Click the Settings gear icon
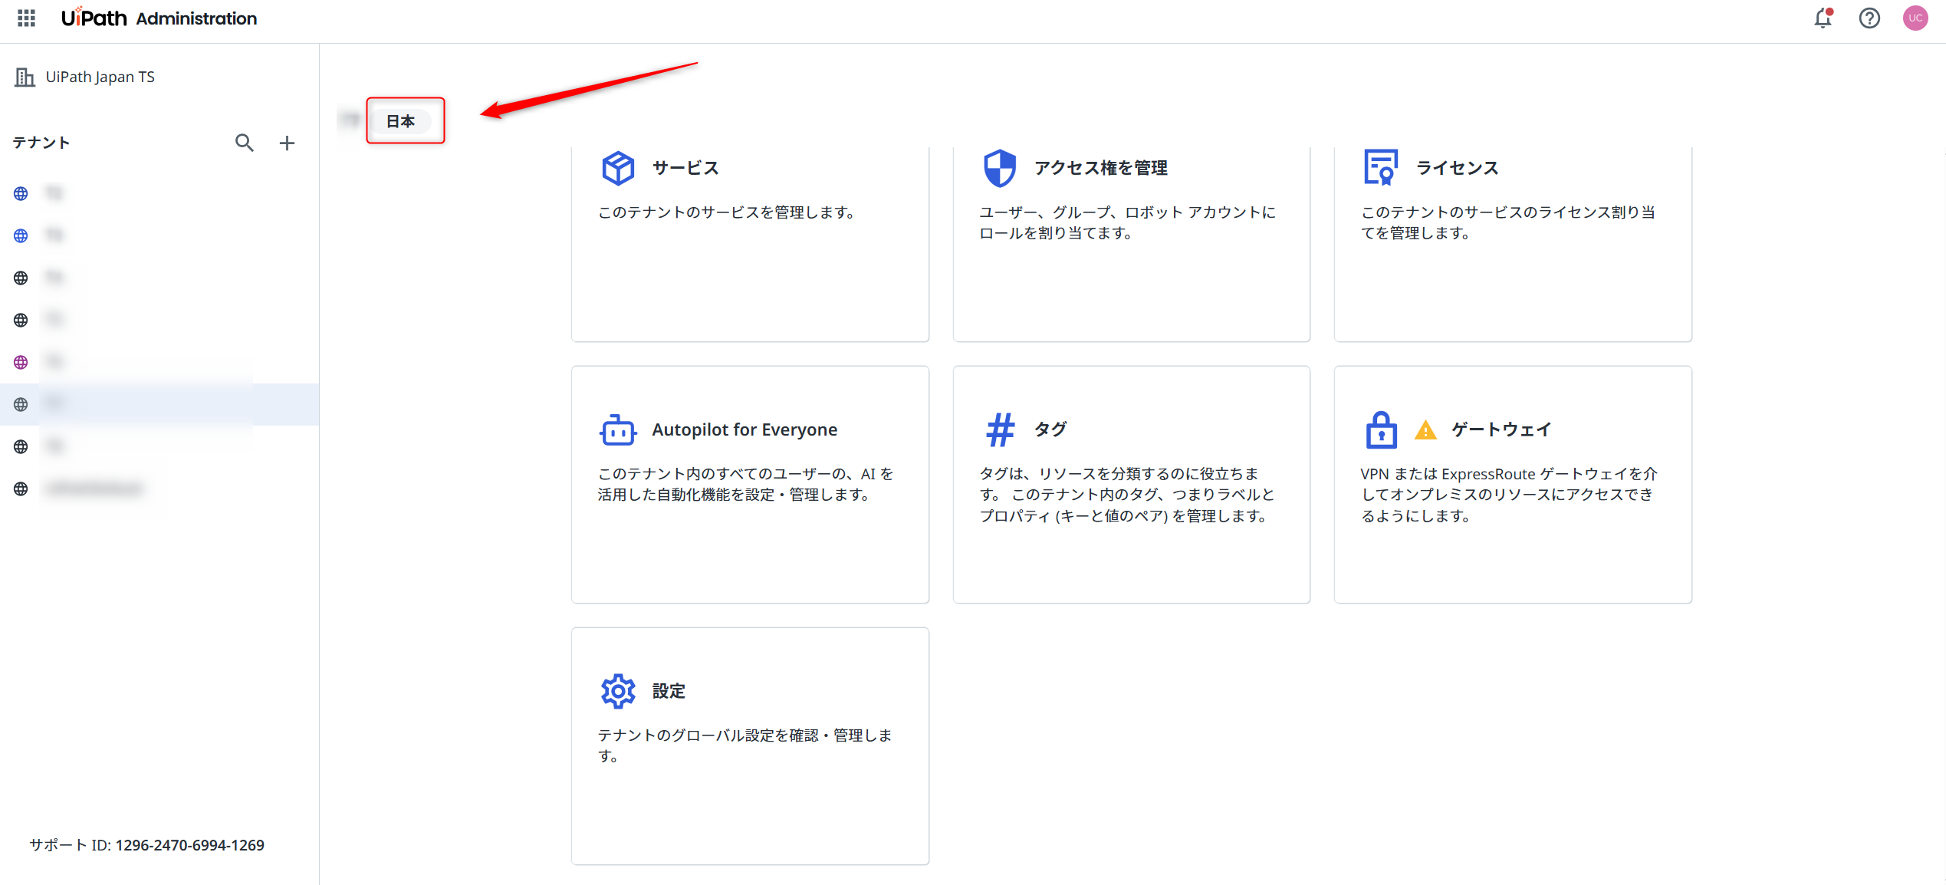Viewport: 1946px width, 885px height. 618,691
